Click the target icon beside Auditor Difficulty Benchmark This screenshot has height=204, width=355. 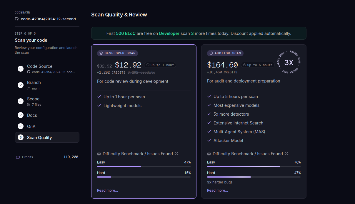coord(209,154)
